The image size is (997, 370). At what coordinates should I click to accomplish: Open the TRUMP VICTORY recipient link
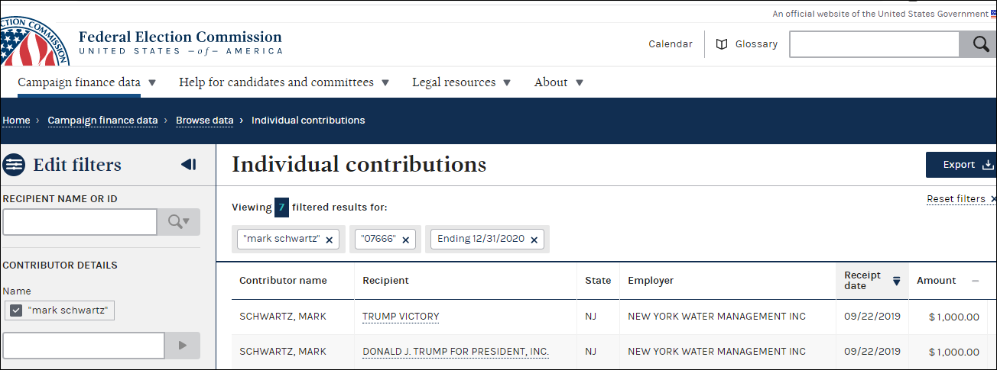tap(401, 317)
